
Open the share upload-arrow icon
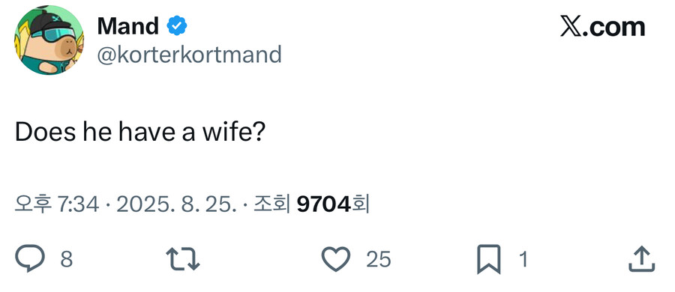pos(642,259)
